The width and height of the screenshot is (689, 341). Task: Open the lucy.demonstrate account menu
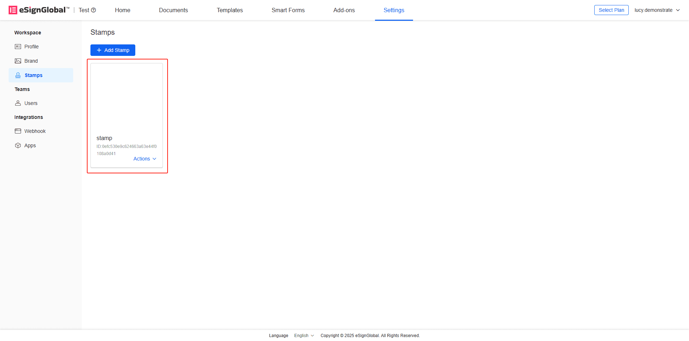click(657, 10)
